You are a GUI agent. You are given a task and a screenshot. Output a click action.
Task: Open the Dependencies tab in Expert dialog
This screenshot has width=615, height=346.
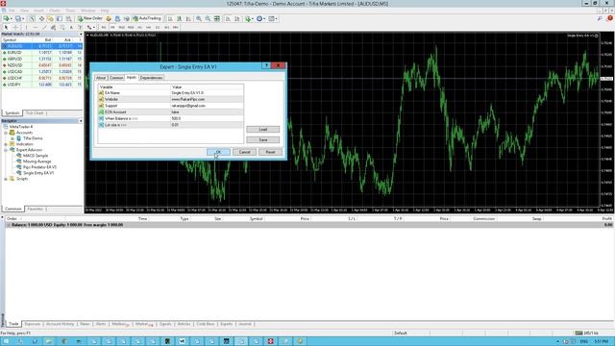[x=152, y=78]
